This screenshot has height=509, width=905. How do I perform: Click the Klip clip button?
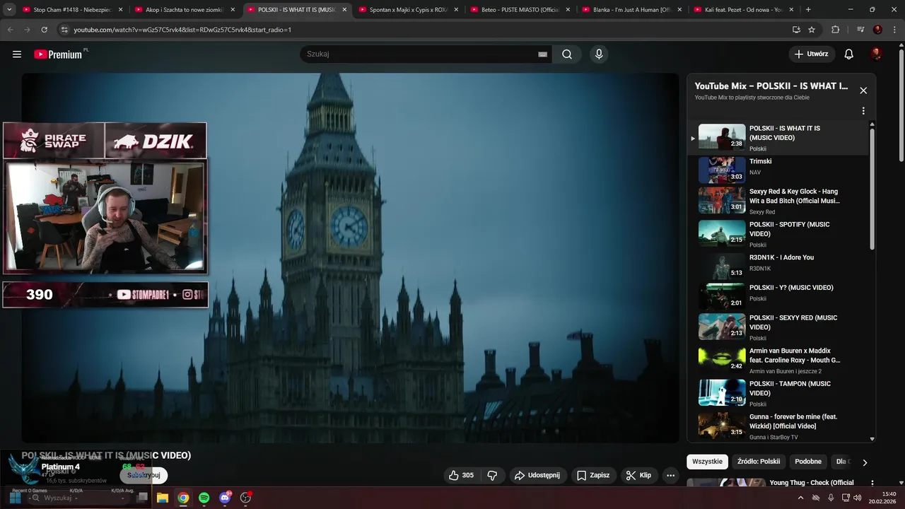638,475
